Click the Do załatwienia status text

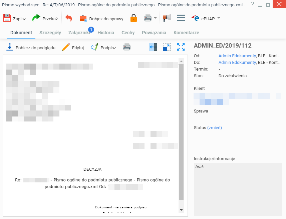[233, 76]
